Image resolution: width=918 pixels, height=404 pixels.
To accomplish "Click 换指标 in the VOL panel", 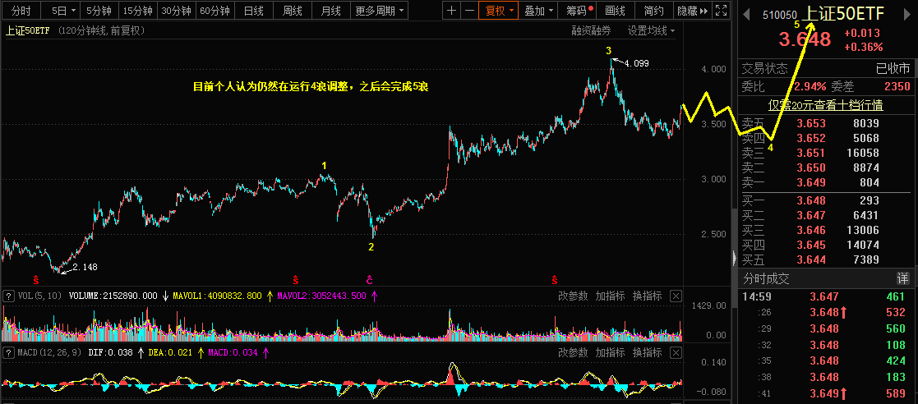I will coord(647,296).
